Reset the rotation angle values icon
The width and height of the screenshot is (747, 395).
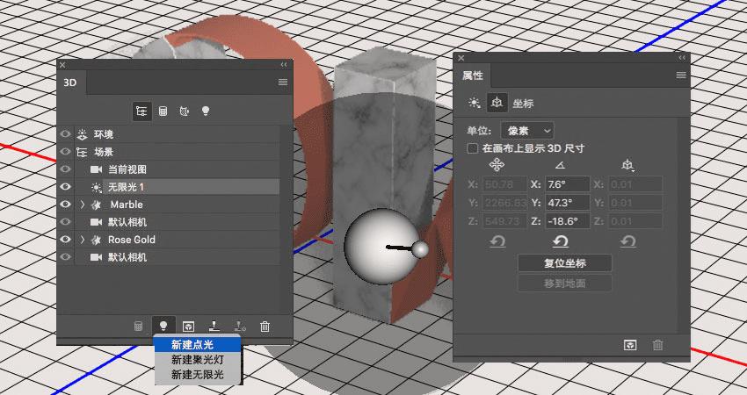point(561,241)
